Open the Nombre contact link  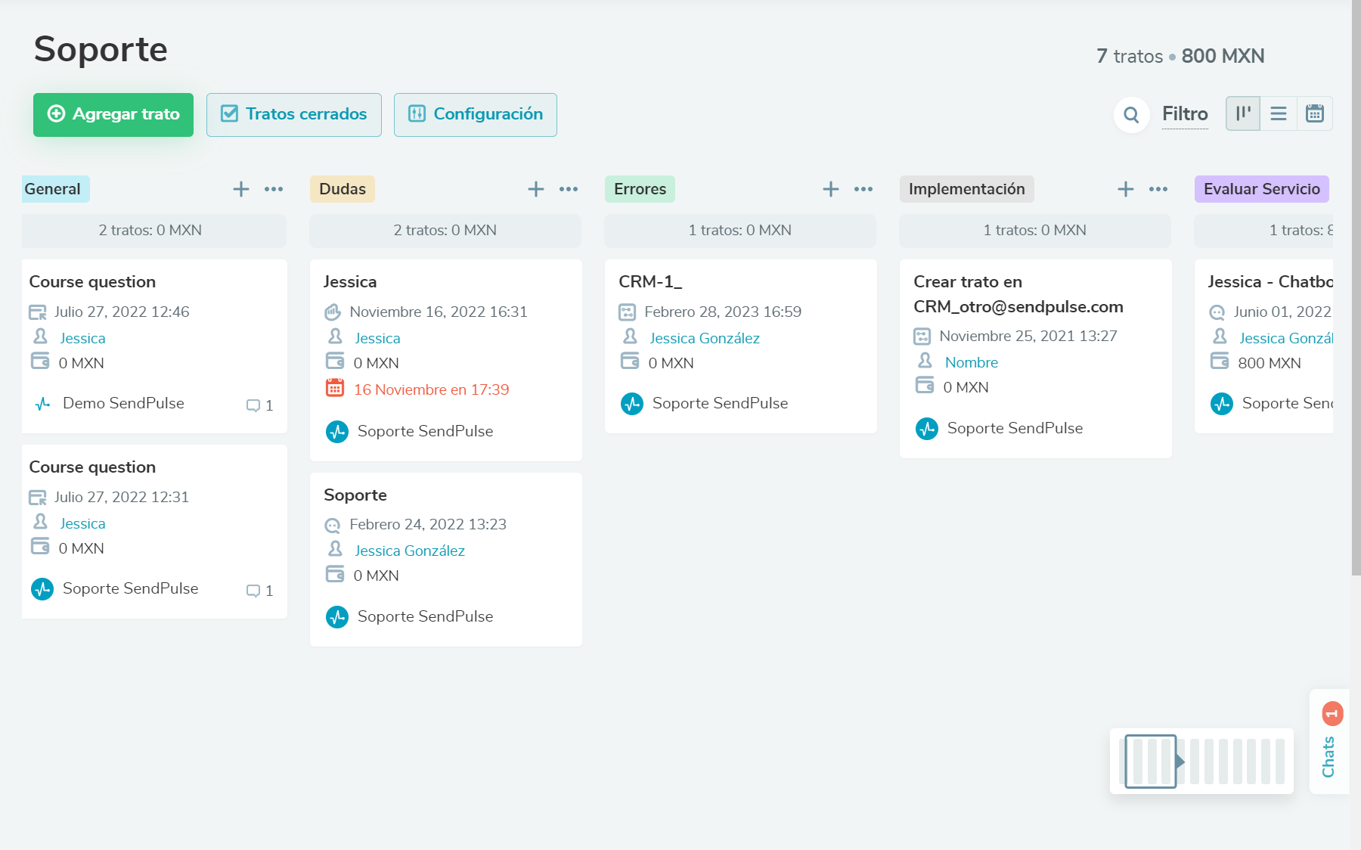[x=972, y=362]
